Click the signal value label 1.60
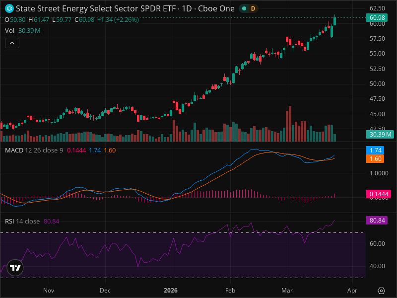 pos(375,158)
